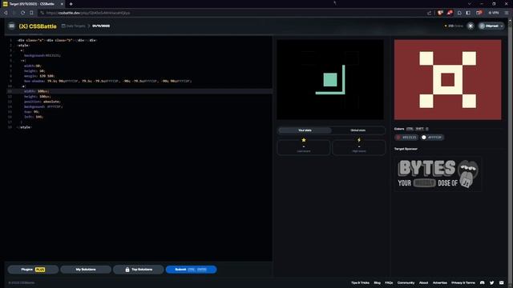Open the Privacy & Terms footer link
The image size is (513, 288).
[463, 282]
